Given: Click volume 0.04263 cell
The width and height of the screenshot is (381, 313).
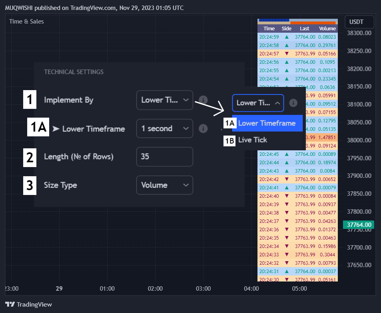Looking at the screenshot, I should pyautogui.click(x=327, y=221).
